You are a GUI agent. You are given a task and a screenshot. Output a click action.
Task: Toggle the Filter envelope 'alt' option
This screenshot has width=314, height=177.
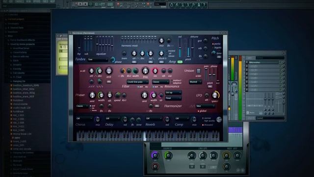82,71
